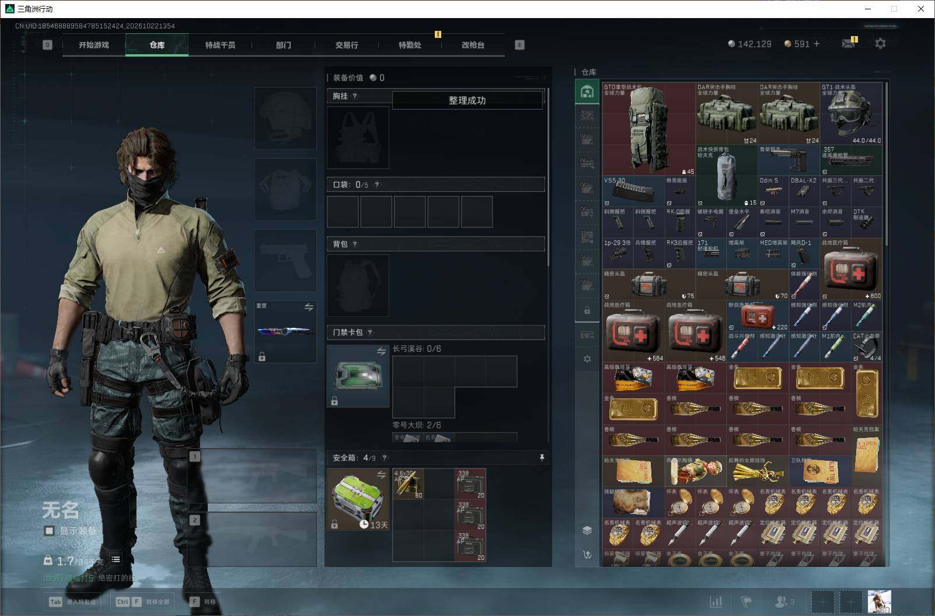Viewport: 935px width, 616px height.
Task: Click the Q previous-tab key button
Action: point(47,45)
